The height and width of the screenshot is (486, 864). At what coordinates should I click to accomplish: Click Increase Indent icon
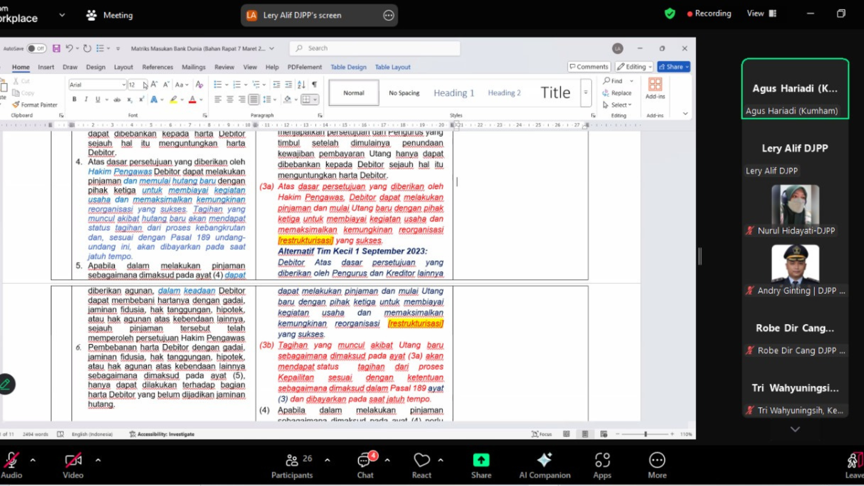288,84
